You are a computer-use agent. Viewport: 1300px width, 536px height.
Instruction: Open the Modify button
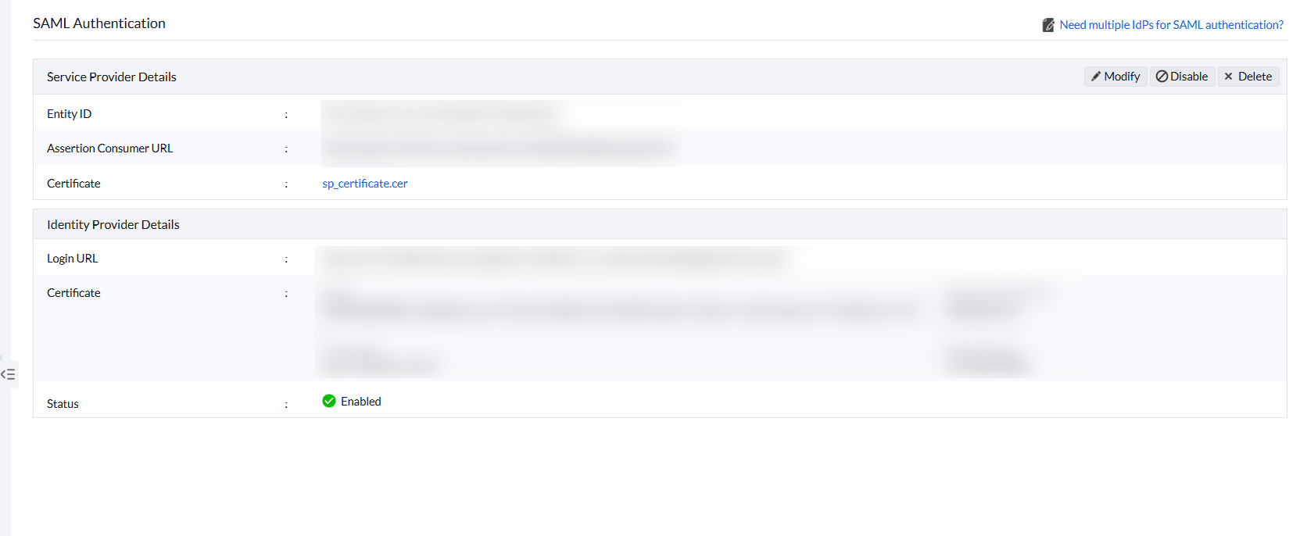pyautogui.click(x=1116, y=77)
